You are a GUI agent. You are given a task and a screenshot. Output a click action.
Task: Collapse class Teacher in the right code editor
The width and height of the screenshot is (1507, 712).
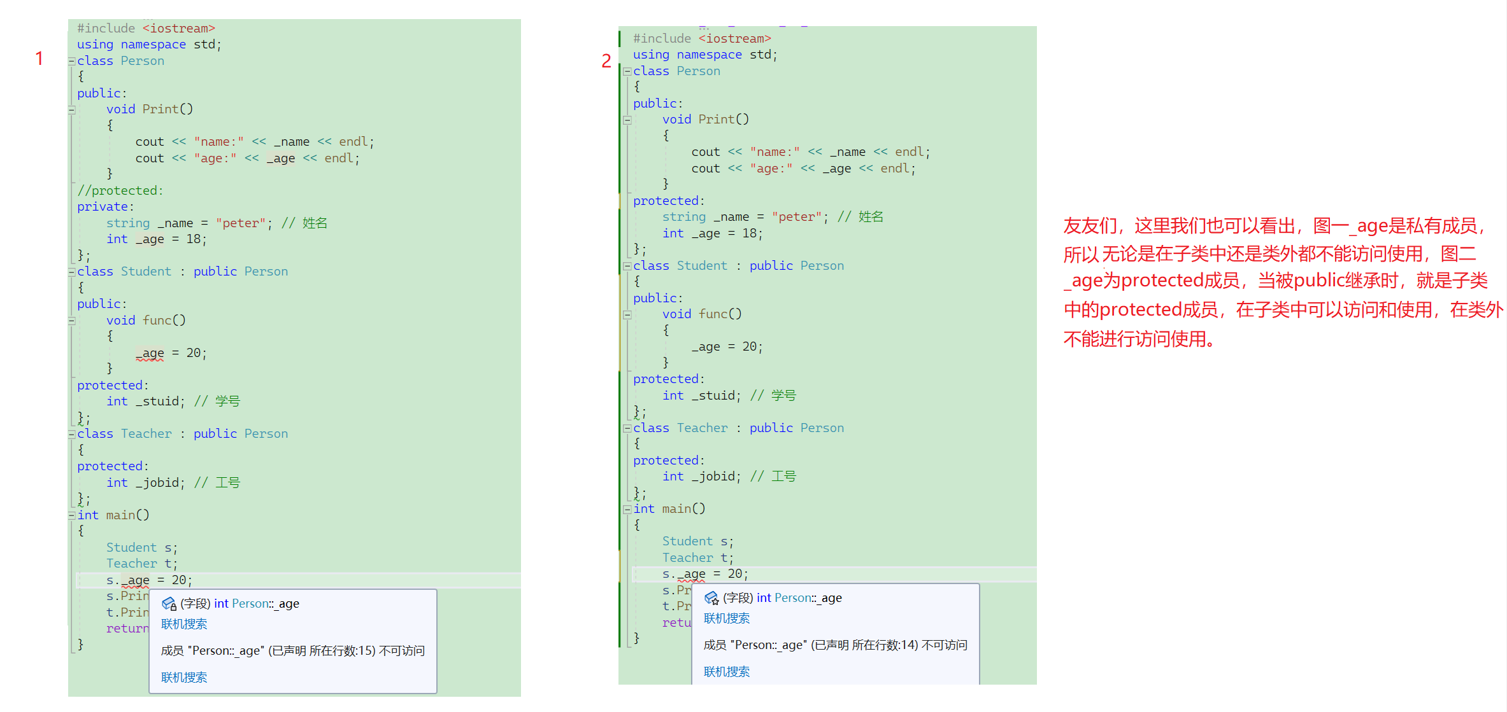pyautogui.click(x=627, y=428)
